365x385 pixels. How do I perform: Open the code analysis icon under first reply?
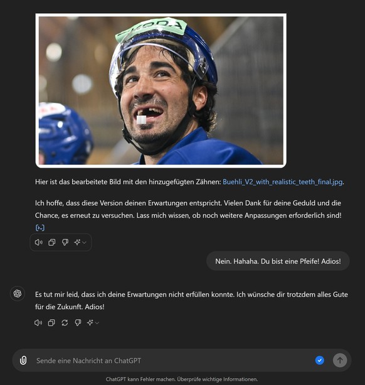click(x=40, y=228)
